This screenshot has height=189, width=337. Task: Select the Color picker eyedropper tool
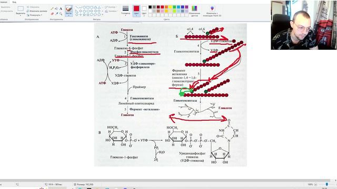(56, 14)
